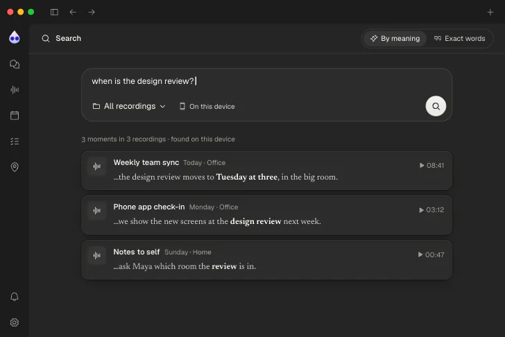Expand the All recordings dropdown

pos(129,106)
